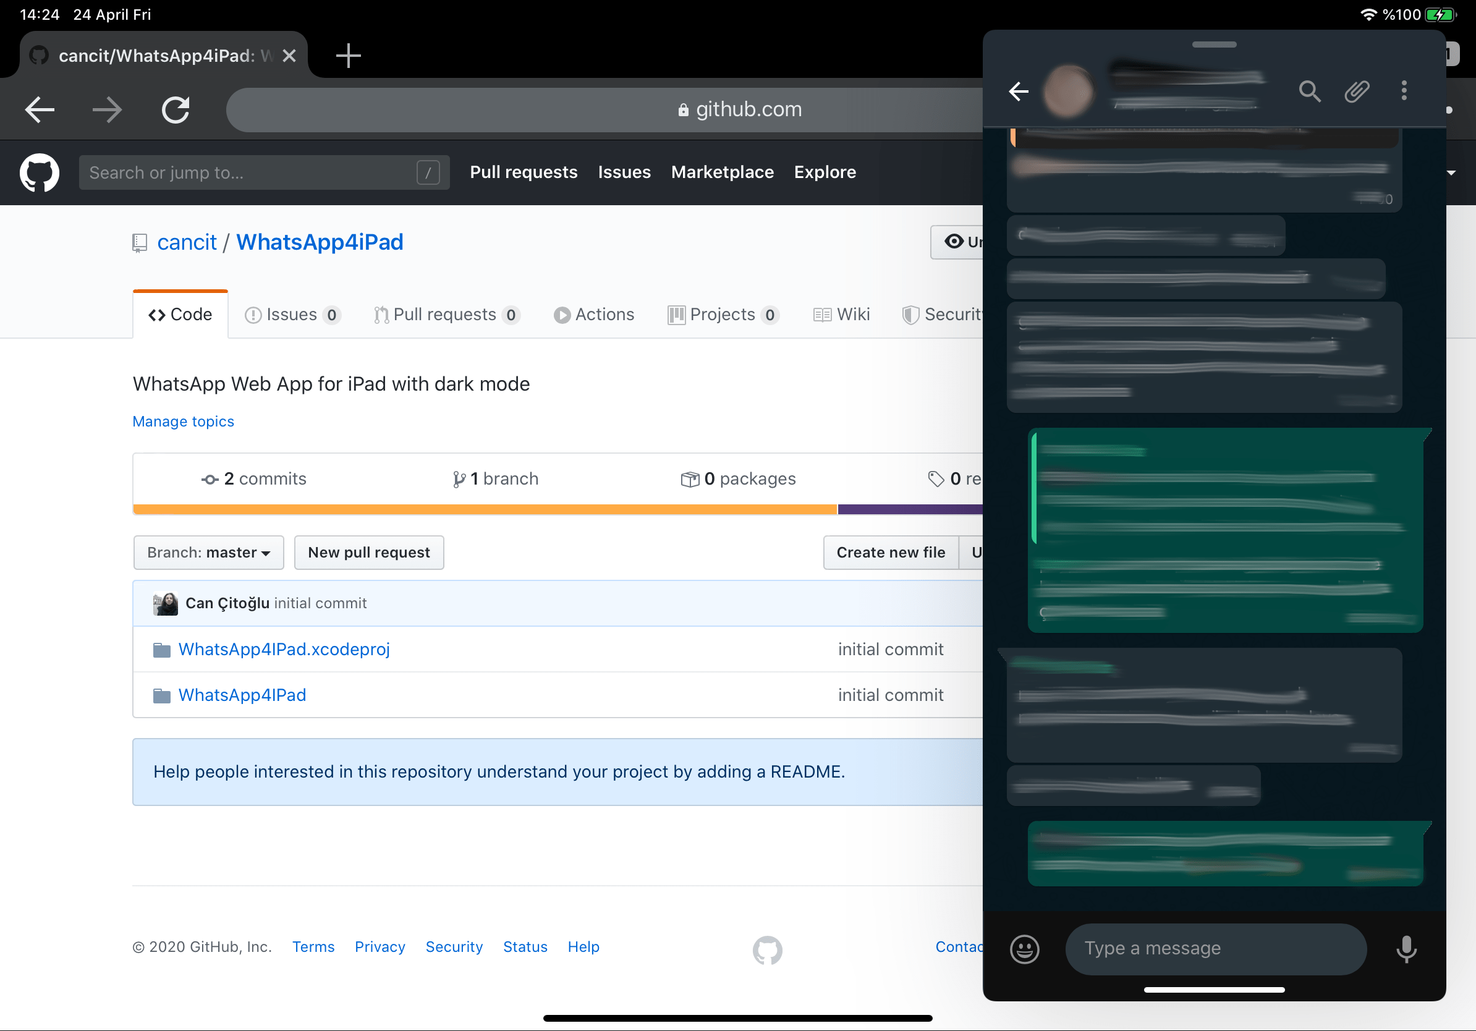Go back with browser back arrow

point(40,109)
